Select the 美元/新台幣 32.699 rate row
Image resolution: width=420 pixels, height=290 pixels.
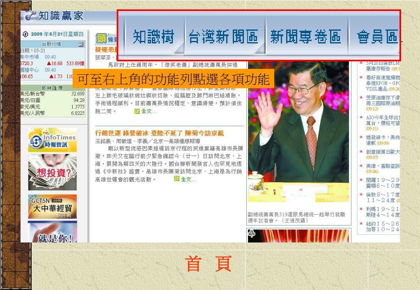click(x=53, y=94)
